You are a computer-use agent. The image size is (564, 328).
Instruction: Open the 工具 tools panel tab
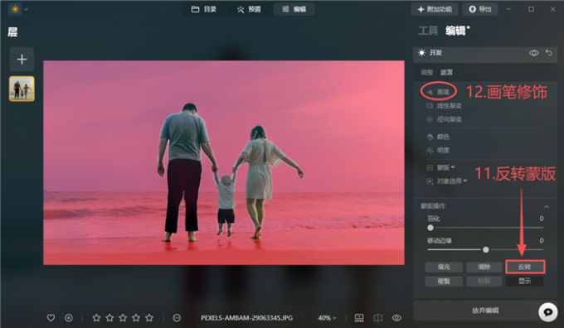[x=428, y=31]
